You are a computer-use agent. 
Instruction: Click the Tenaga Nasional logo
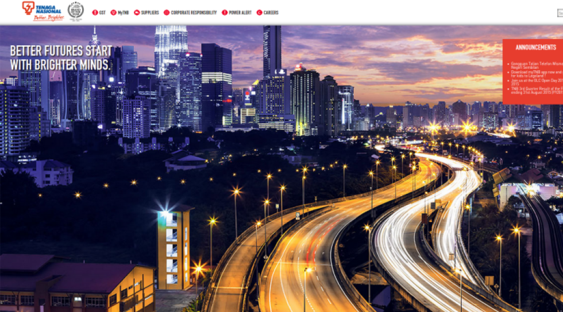42,11
